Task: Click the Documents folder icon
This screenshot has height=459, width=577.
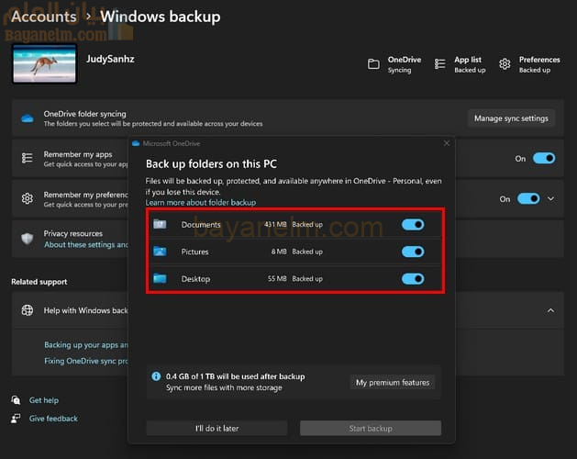Action: click(160, 225)
